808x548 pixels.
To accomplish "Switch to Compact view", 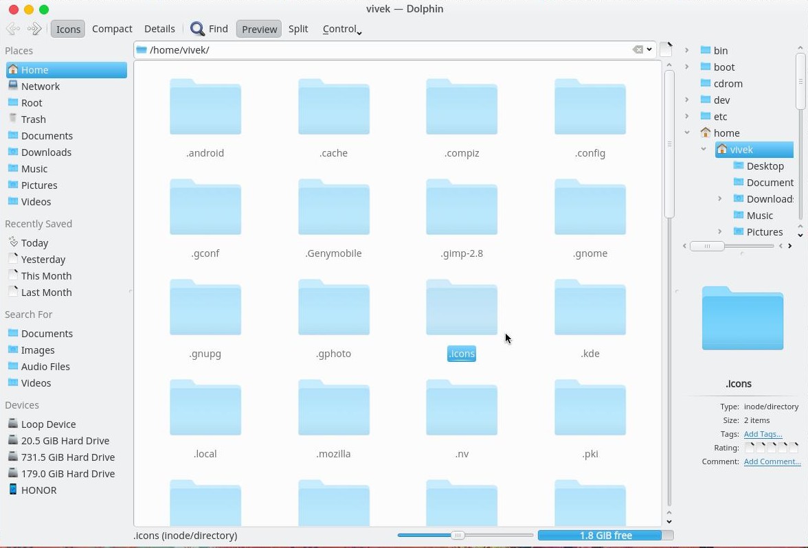I will tap(112, 29).
